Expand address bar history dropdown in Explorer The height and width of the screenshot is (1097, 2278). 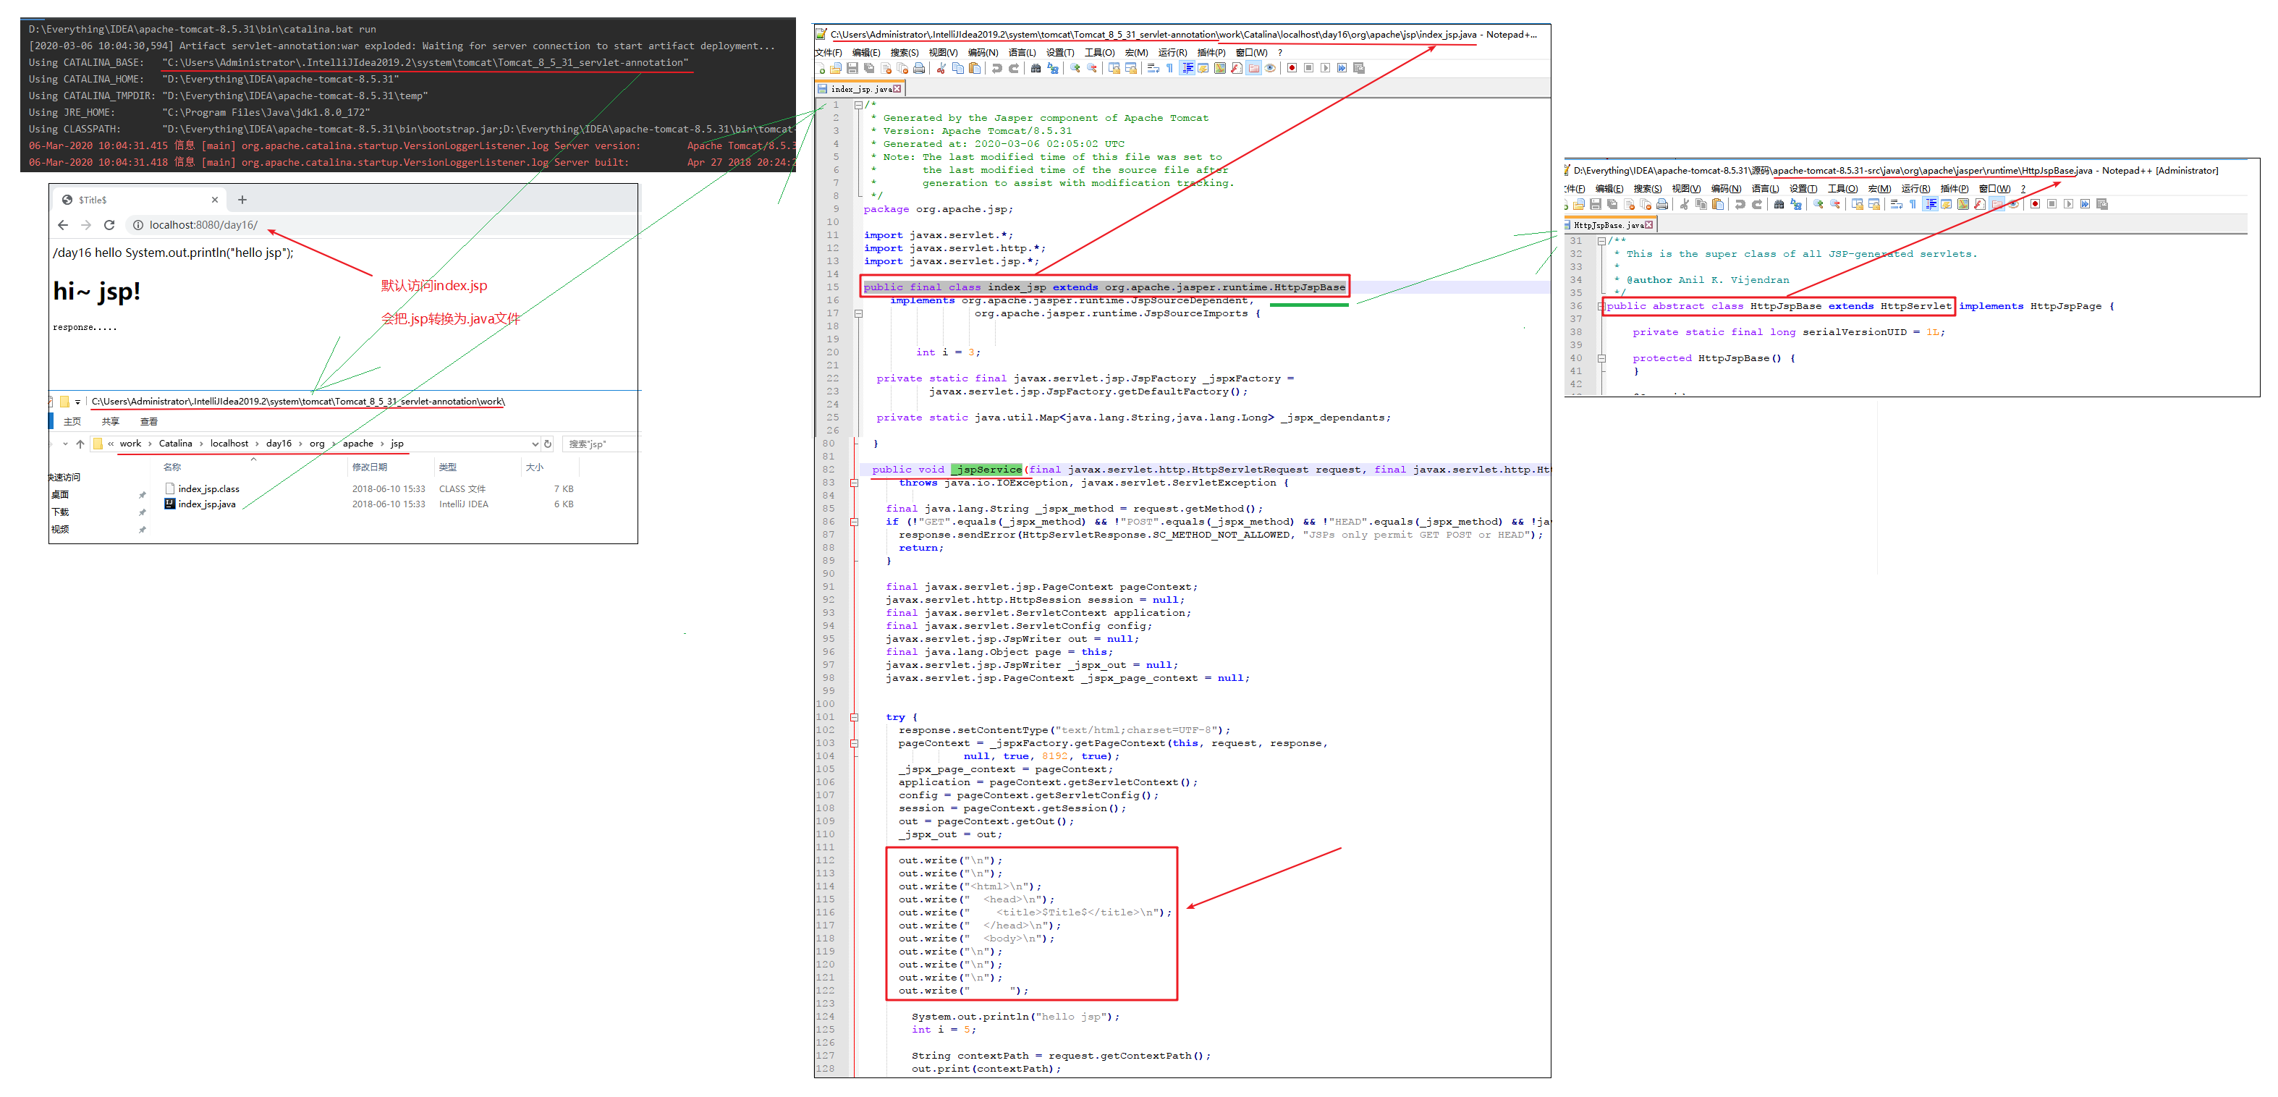(535, 444)
